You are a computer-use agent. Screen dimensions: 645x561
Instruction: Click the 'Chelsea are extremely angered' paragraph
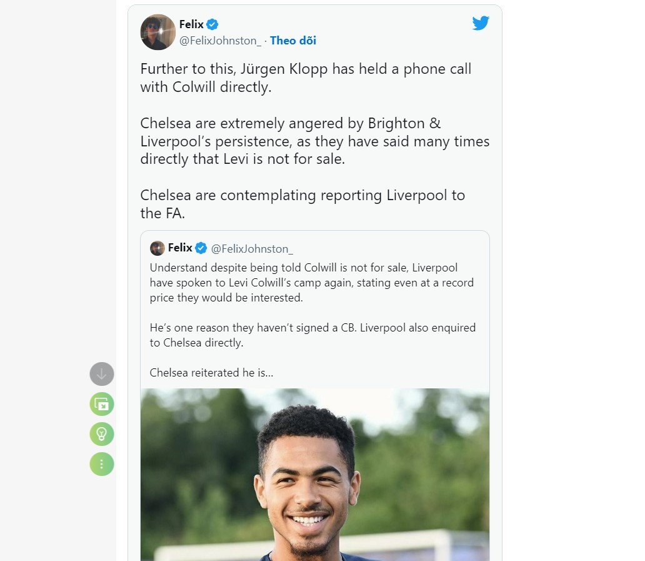click(314, 141)
